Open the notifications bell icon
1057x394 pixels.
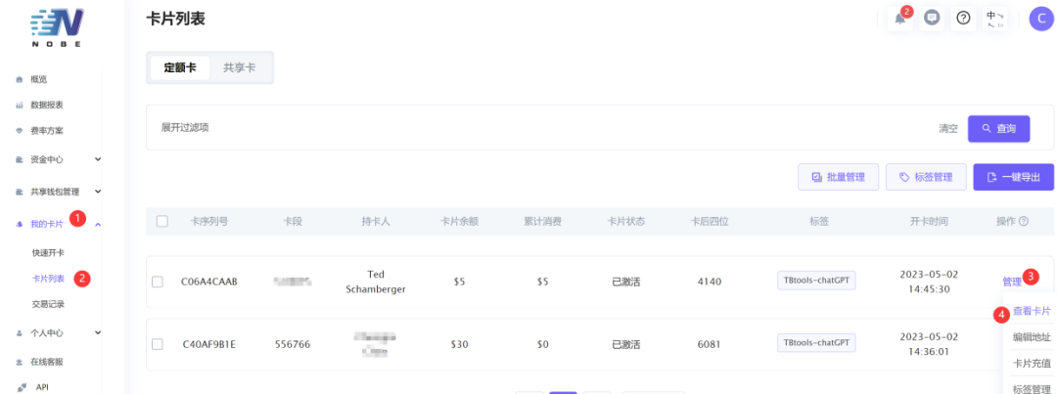pyautogui.click(x=900, y=19)
